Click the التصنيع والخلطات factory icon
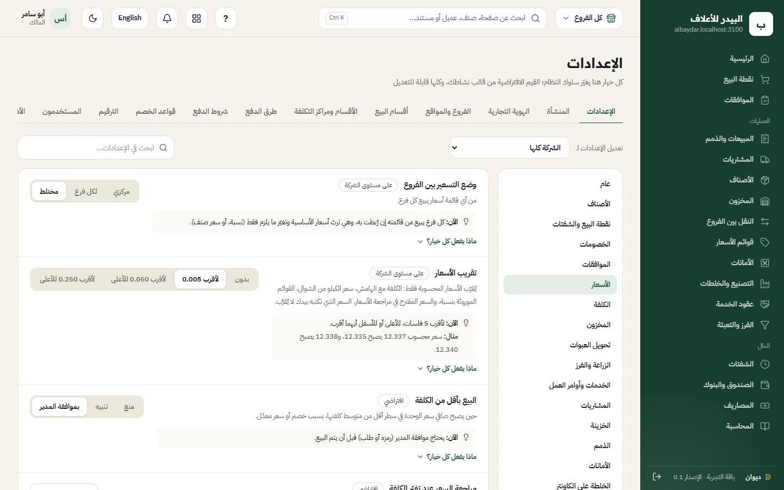 click(x=765, y=284)
